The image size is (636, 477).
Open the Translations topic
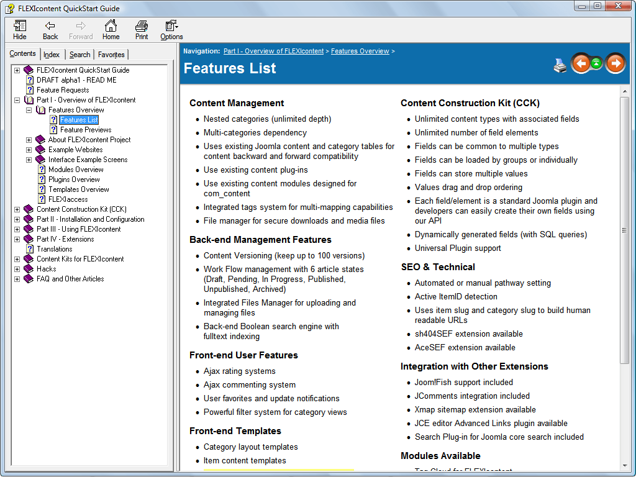pyautogui.click(x=55, y=249)
